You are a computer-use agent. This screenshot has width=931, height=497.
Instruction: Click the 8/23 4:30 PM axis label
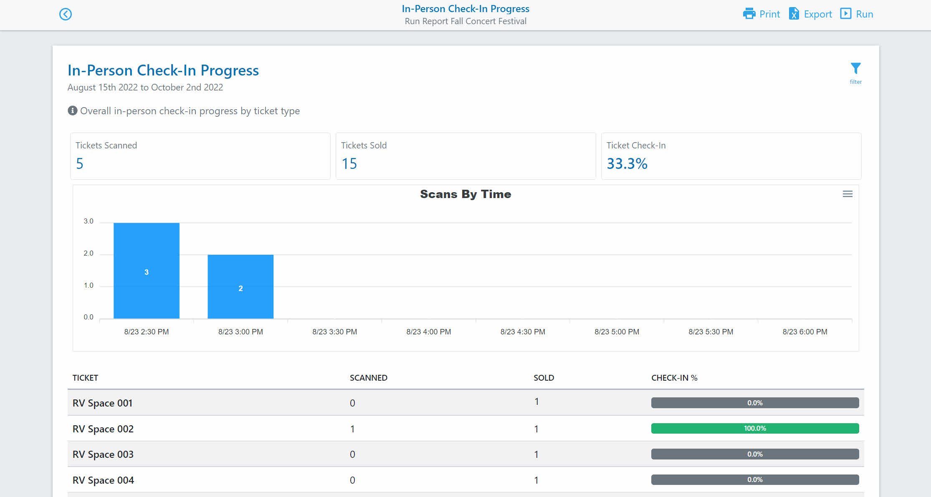523,332
